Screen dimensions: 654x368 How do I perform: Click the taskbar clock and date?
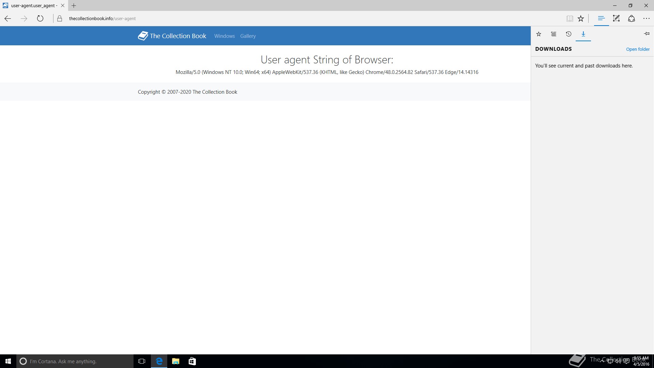click(641, 361)
